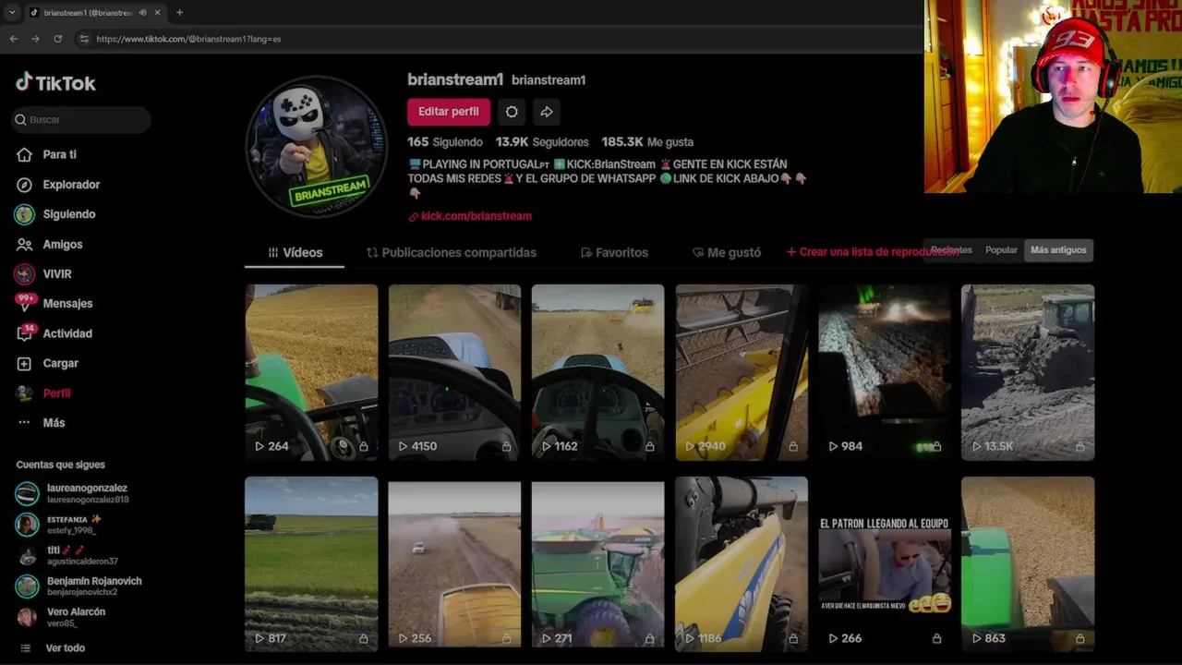The width and height of the screenshot is (1182, 665).
Task: Open video thumbnail with 863 views
Action: click(1028, 564)
